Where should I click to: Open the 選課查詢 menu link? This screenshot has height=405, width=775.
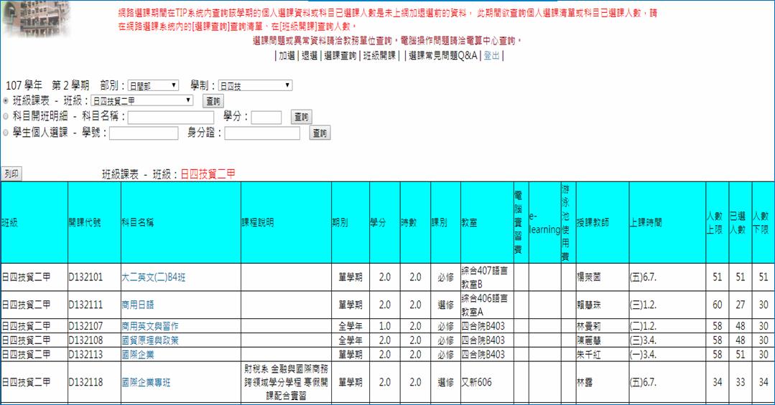click(340, 56)
